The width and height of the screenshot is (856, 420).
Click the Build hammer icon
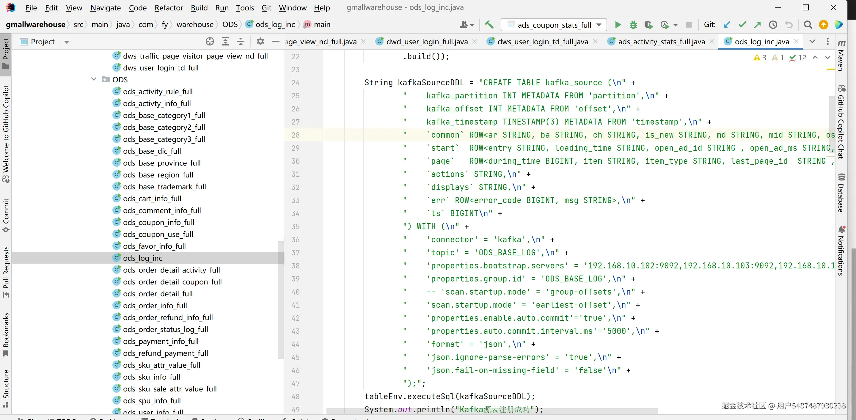(489, 25)
